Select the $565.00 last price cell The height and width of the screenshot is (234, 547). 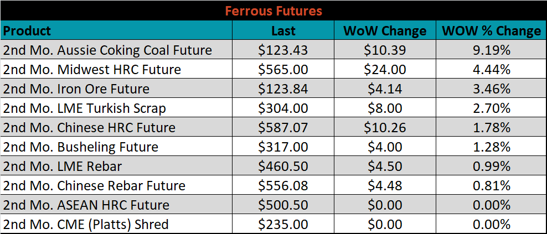pyautogui.click(x=283, y=69)
